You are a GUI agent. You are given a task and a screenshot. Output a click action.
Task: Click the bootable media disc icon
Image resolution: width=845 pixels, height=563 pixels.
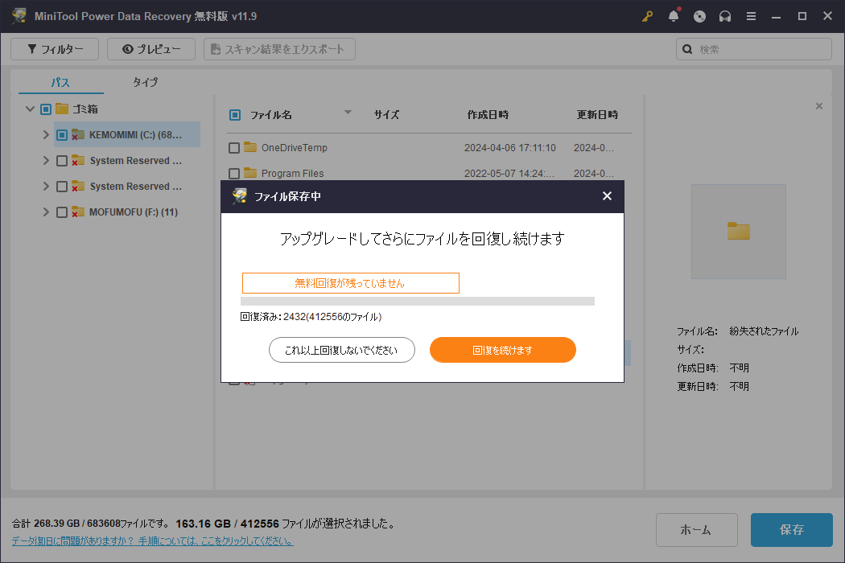(699, 16)
